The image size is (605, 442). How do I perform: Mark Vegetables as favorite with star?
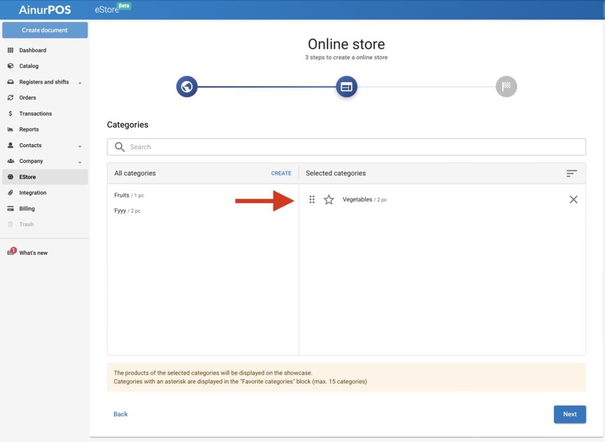(328, 200)
